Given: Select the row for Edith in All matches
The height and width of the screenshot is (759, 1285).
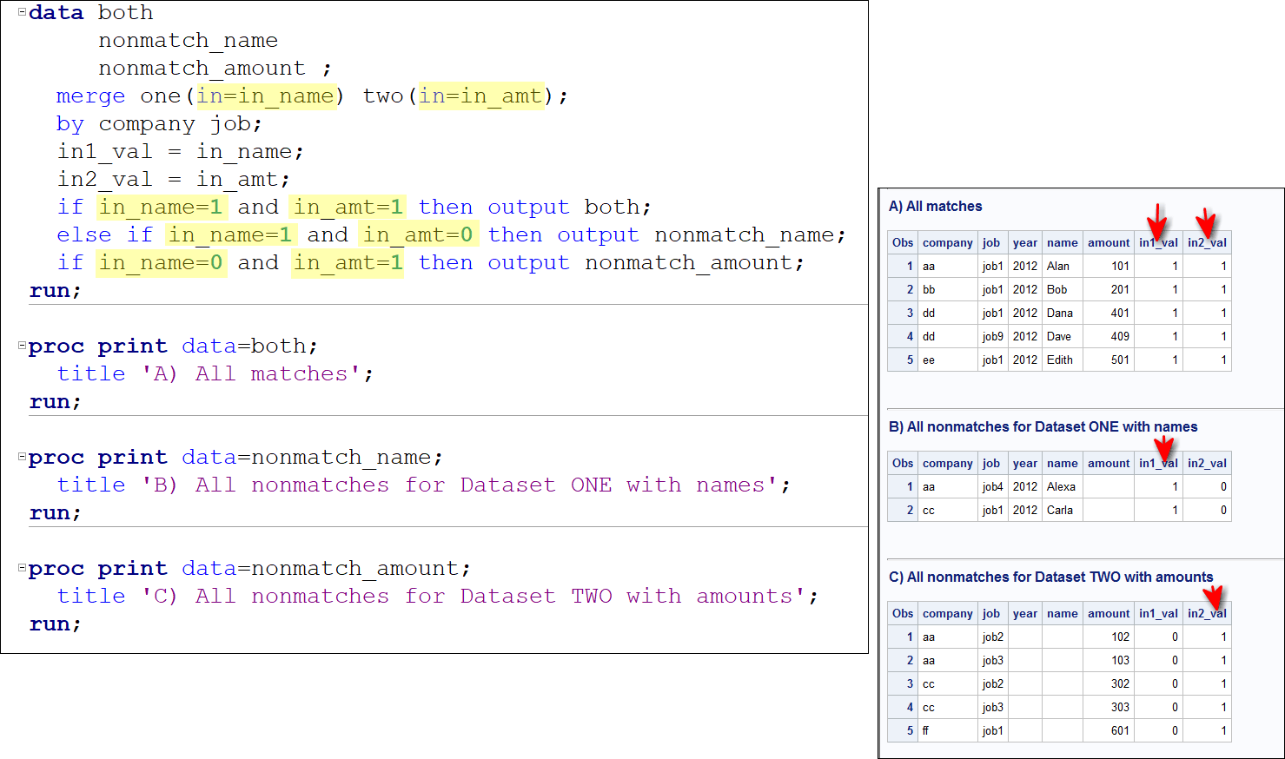Looking at the screenshot, I should pos(1062,360).
